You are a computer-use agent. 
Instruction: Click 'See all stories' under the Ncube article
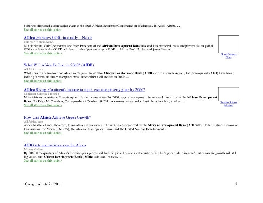point(43,53)
